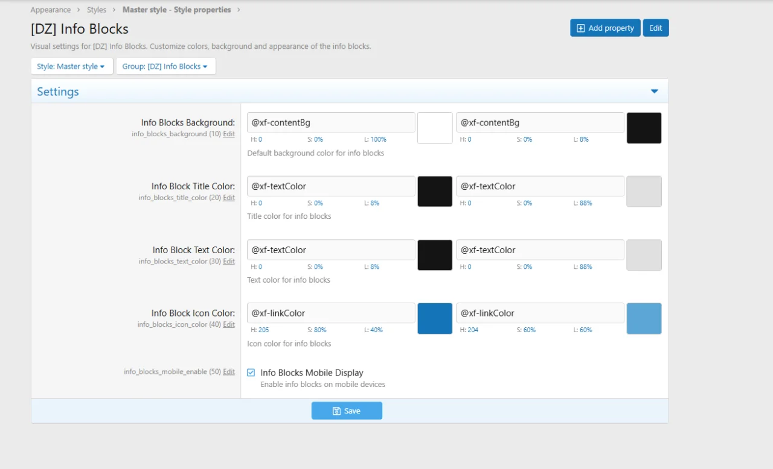Open the light blue Info Block Icon Color swatch
Viewport: 773px width, 469px height.
[644, 318]
